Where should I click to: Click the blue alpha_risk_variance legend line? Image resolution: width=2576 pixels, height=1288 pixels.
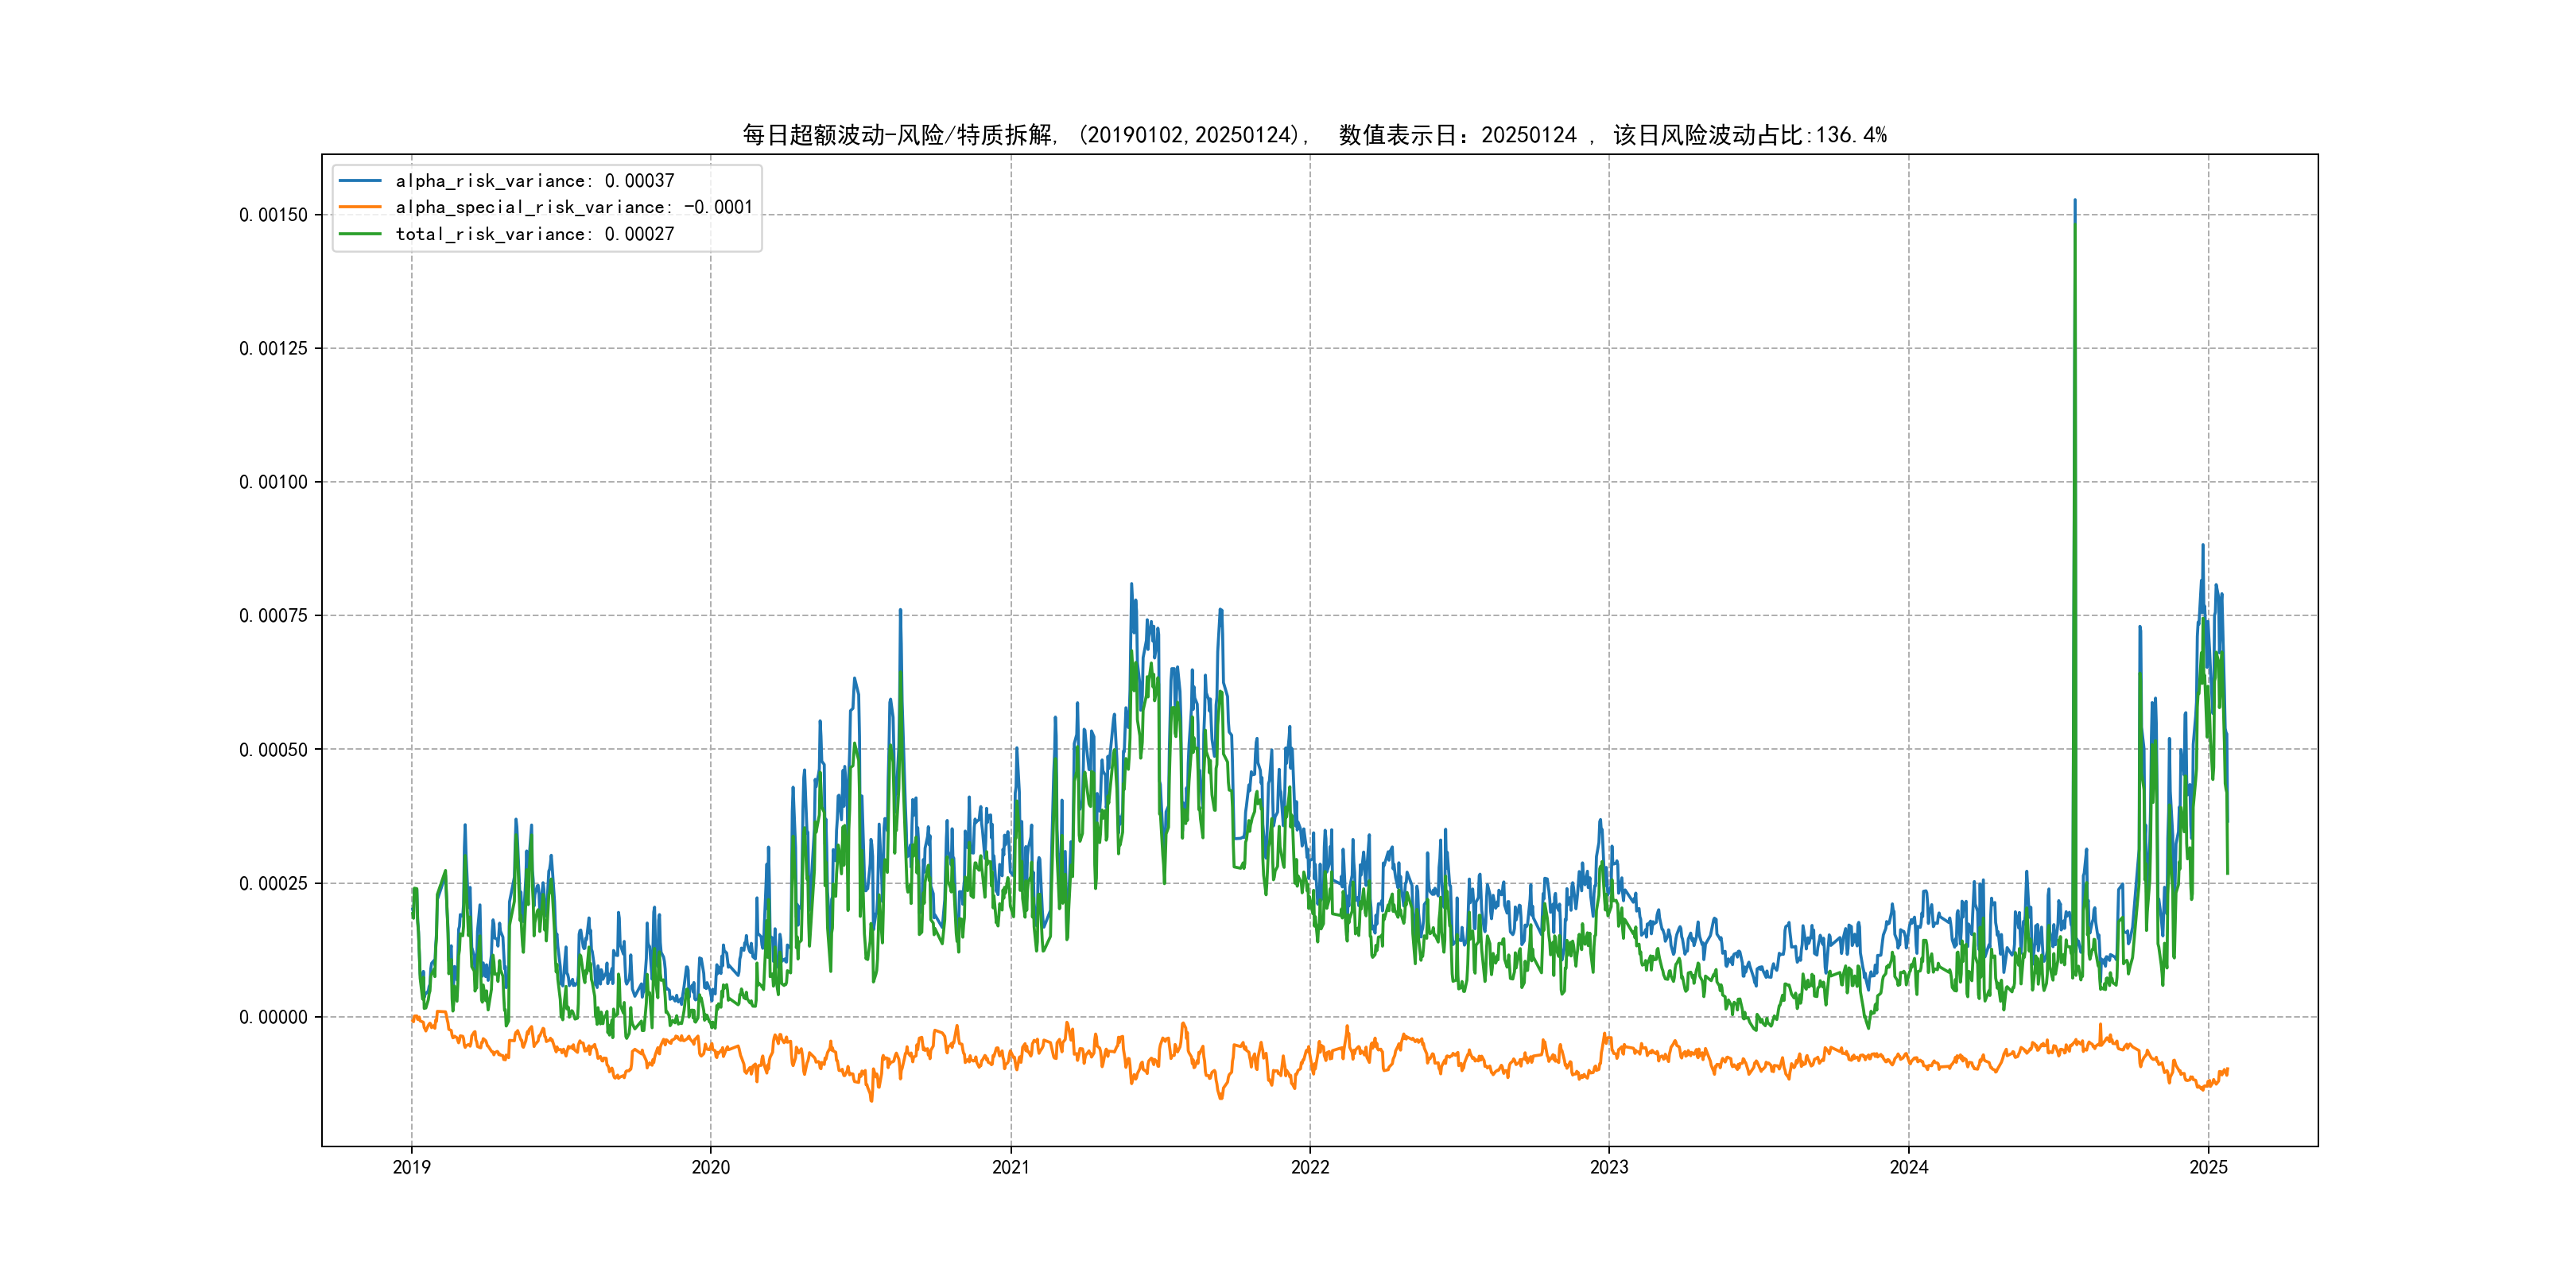(360, 181)
